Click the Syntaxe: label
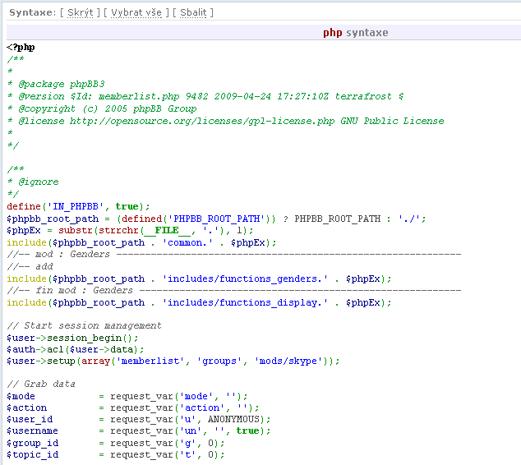The image size is (521, 465). pos(30,12)
